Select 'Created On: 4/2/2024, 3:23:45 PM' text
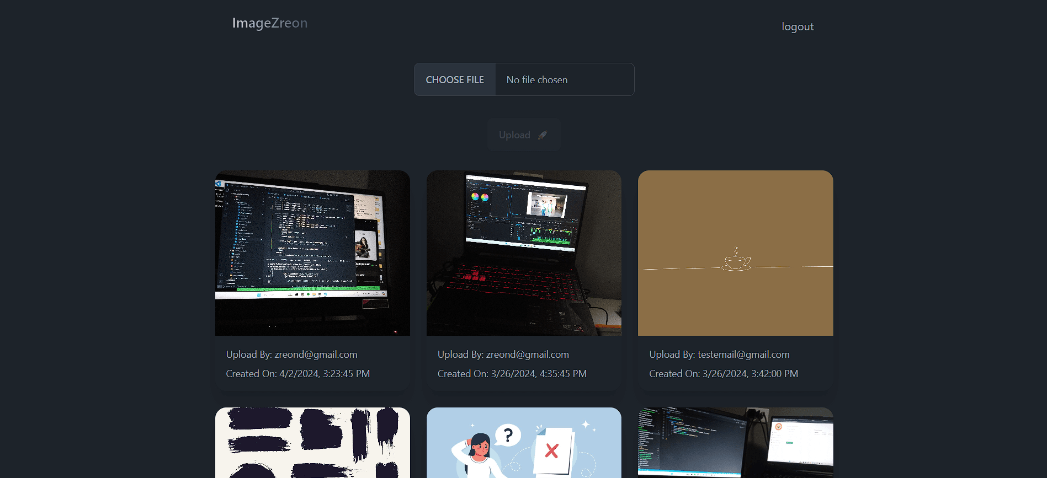The width and height of the screenshot is (1047, 478). coord(298,374)
